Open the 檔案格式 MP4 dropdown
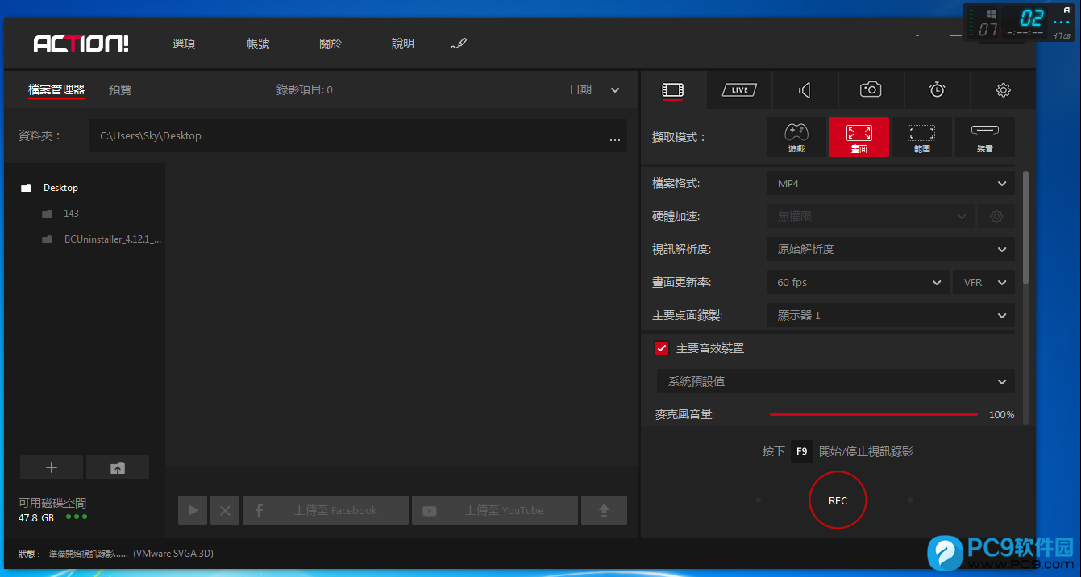Screen dimensions: 1081x577 [x=890, y=184]
